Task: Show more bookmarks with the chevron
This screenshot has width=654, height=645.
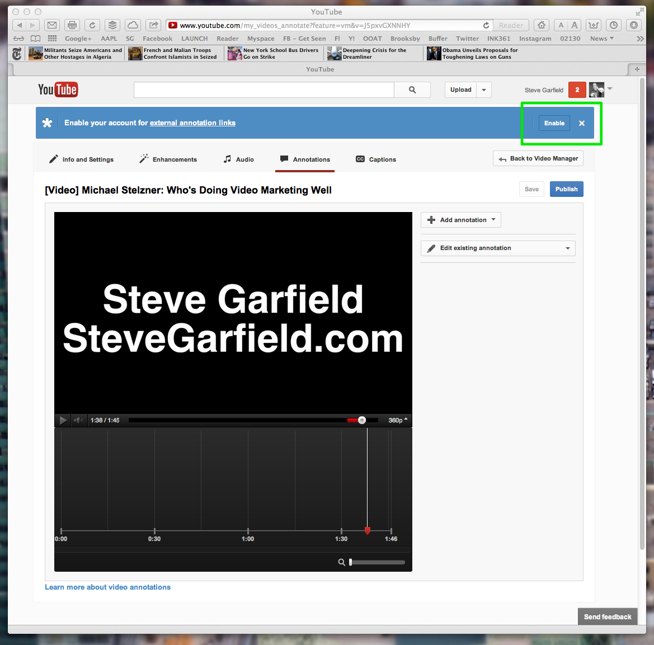Action: (640, 39)
